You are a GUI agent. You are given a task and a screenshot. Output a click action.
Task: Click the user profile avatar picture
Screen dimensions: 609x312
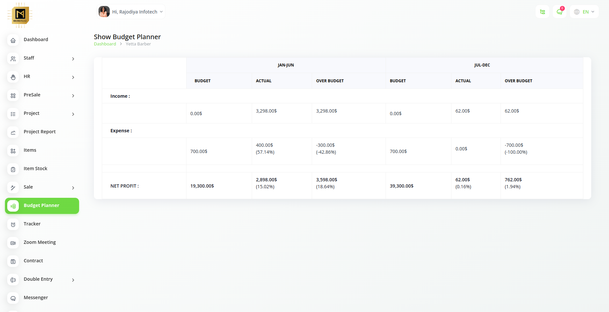click(x=104, y=12)
